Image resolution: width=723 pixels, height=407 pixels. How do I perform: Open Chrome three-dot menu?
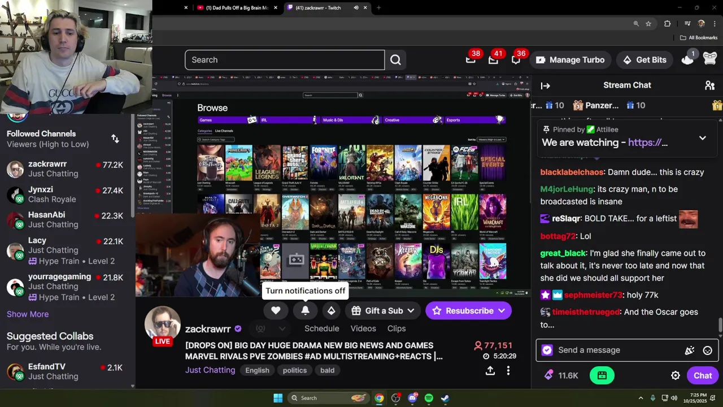[x=715, y=24]
